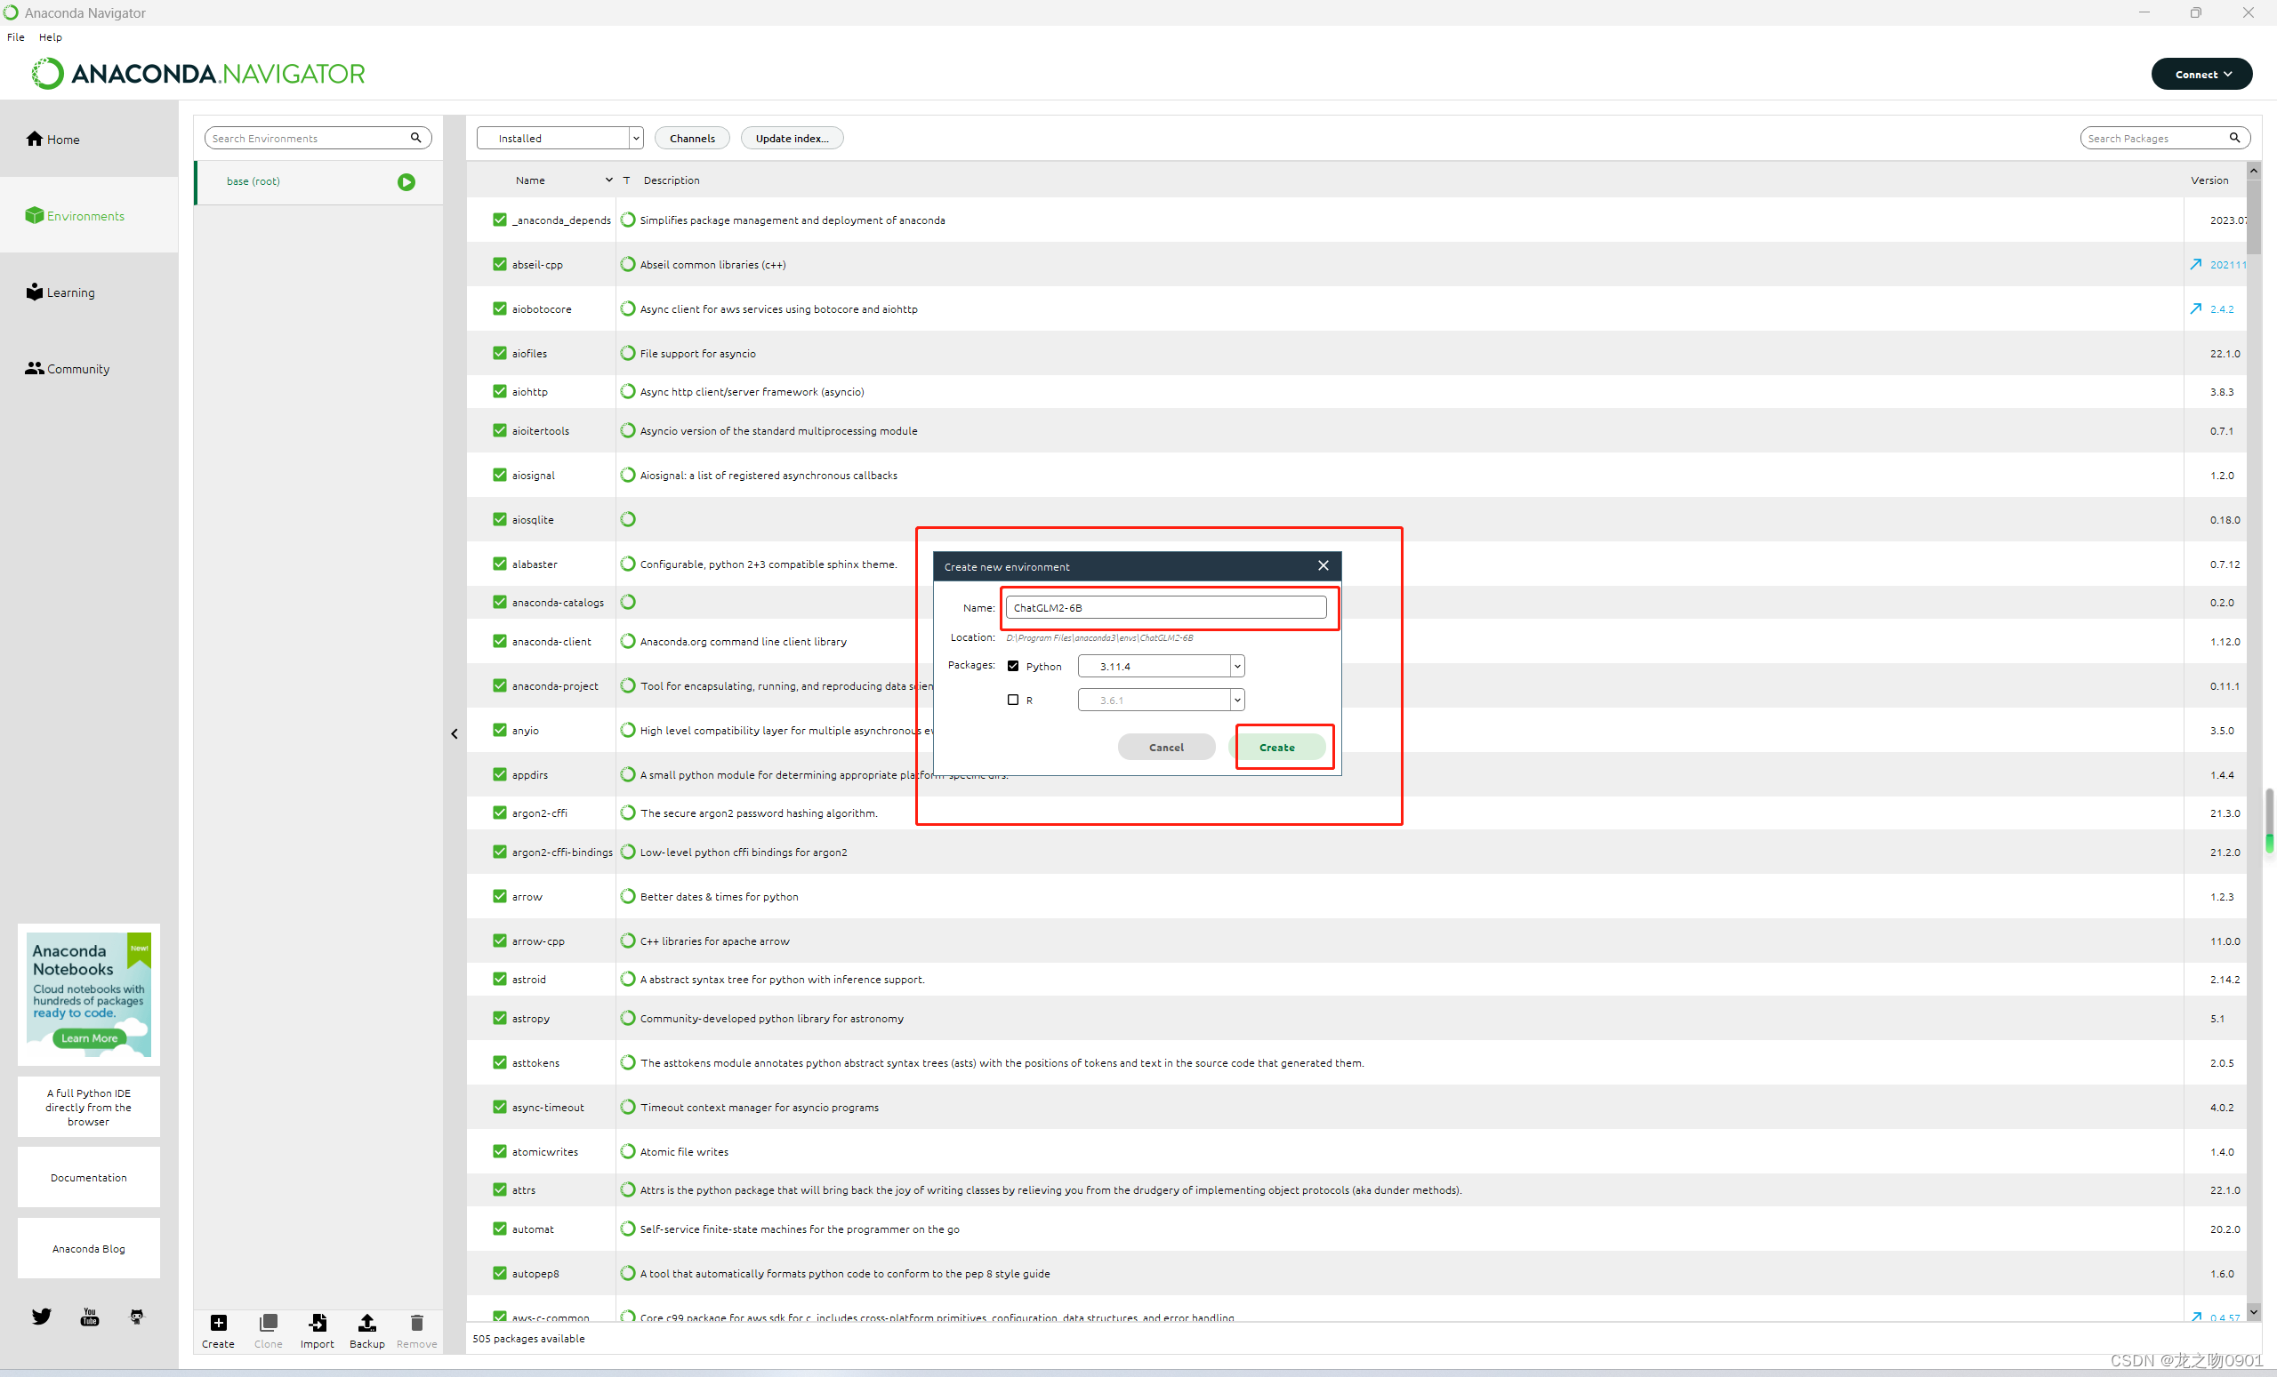Open the R version 3.6.1 dropdown
This screenshot has width=2277, height=1377.
pos(1161,699)
